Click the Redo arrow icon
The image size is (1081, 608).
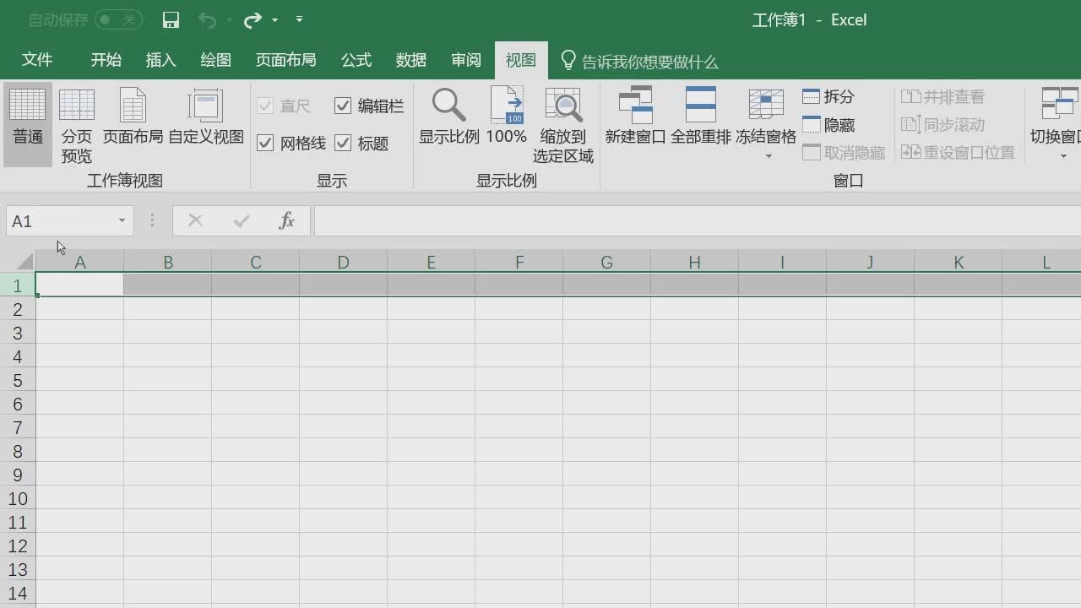(x=253, y=19)
